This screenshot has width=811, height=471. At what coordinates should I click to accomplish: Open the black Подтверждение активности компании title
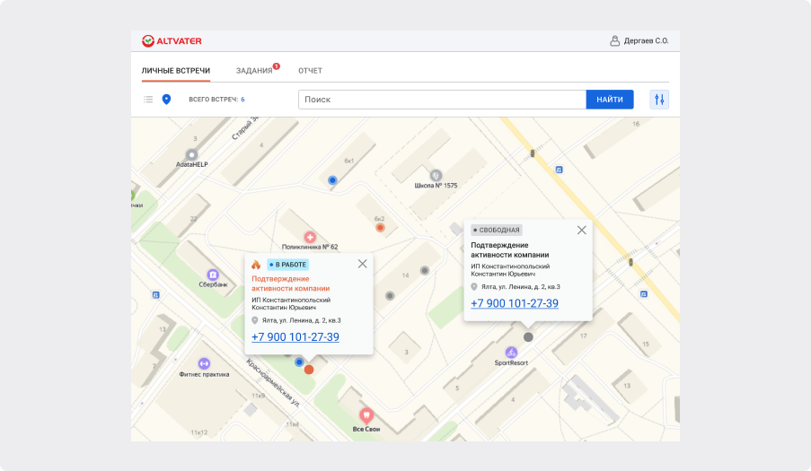pos(510,250)
